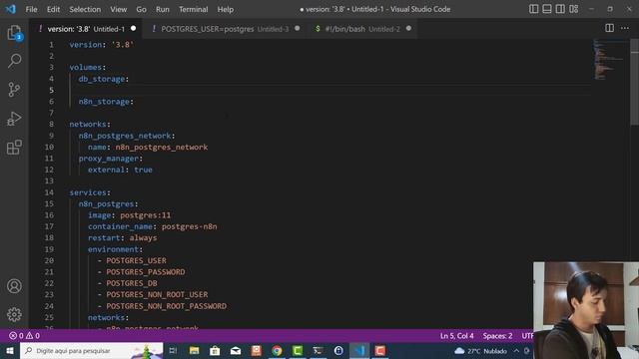Click 'proxy_manager:' on line 11
The width and height of the screenshot is (639, 359).
click(111, 159)
